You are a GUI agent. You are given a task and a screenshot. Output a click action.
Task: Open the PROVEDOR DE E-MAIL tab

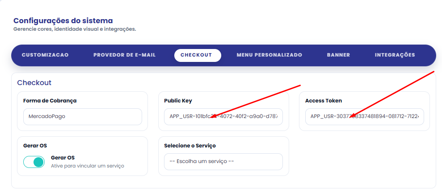tap(125, 55)
